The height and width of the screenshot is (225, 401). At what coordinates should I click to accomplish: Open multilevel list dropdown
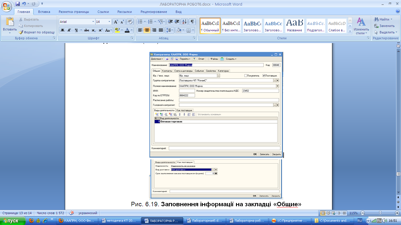(x=161, y=22)
